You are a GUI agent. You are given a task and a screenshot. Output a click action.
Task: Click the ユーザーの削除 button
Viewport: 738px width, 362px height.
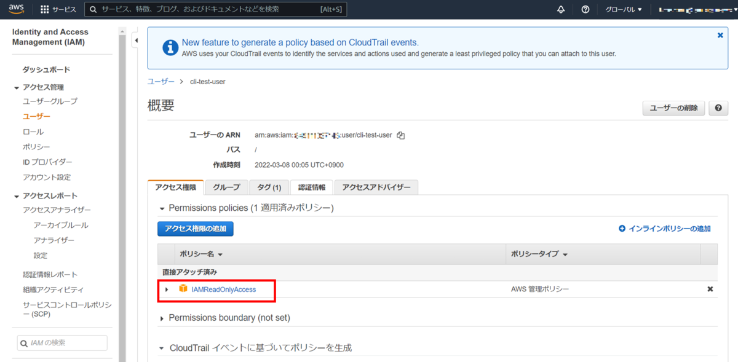674,108
